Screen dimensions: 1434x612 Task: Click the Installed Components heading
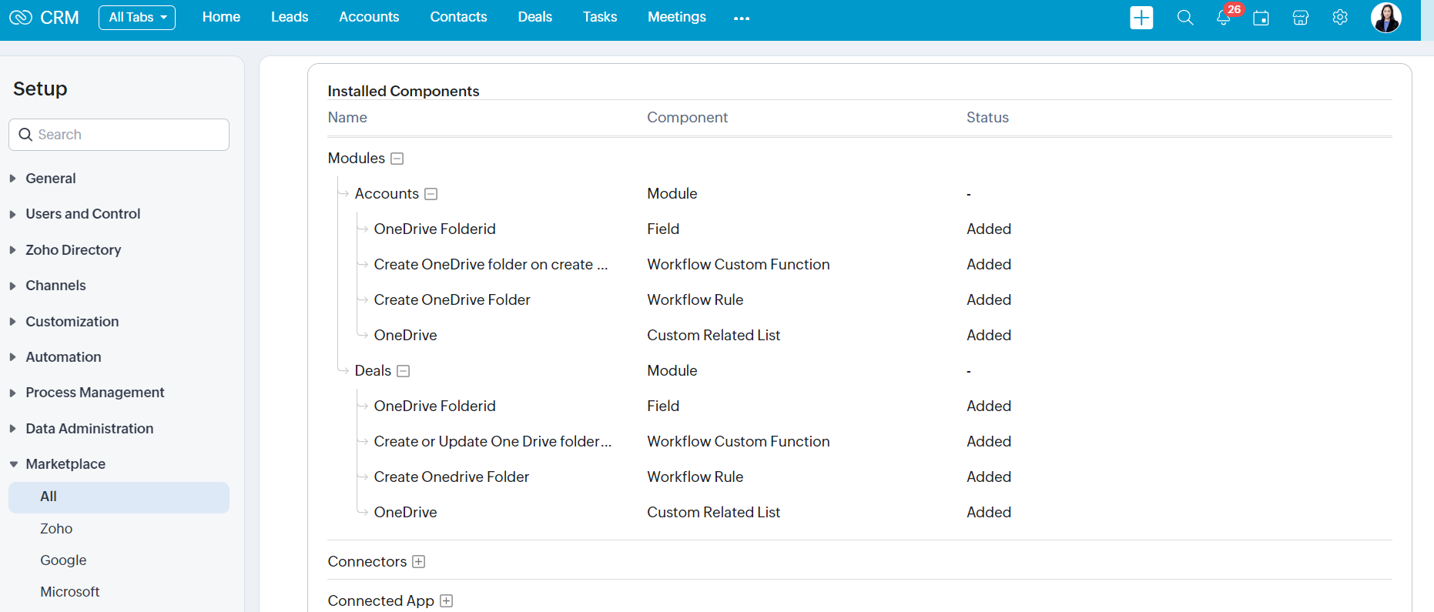click(x=403, y=91)
